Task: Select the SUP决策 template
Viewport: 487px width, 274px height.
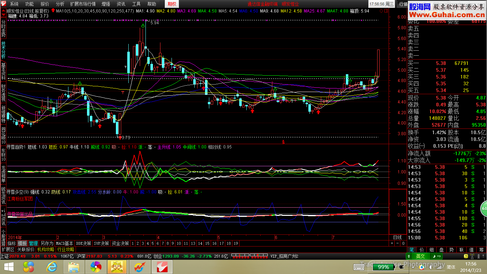Action: [101, 243]
